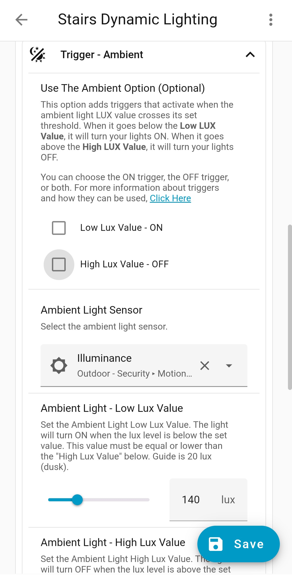292x579 pixels.
Task: Open the three-dot overflow menu
Action: [271, 20]
